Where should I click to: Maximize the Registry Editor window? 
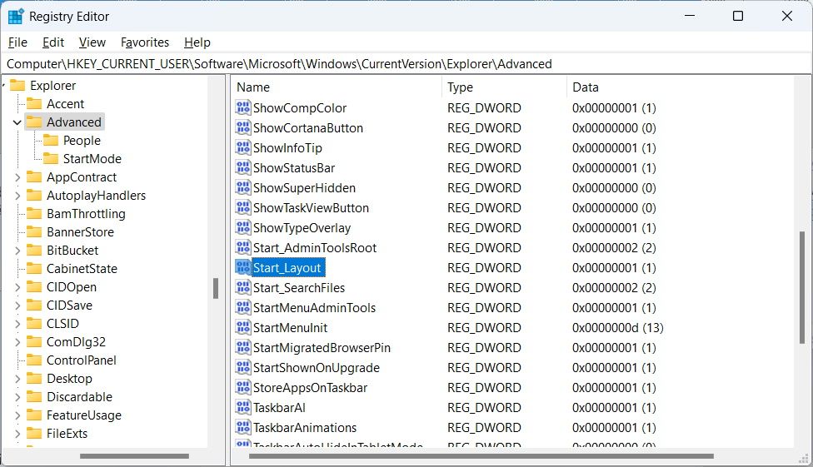pos(738,16)
